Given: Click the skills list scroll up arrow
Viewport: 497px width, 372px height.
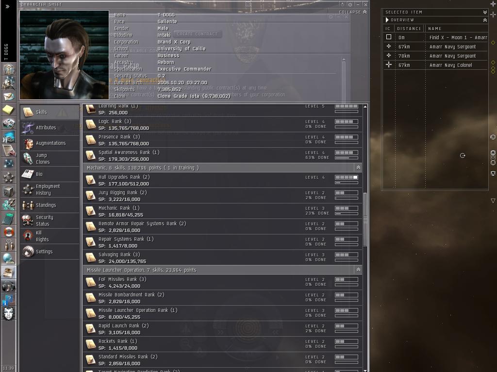Looking at the screenshot, I should pos(365,107).
